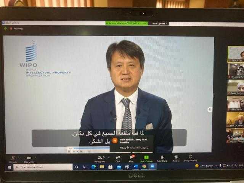Open File Explorer from taskbar
244x183 pixels.
(102, 167)
